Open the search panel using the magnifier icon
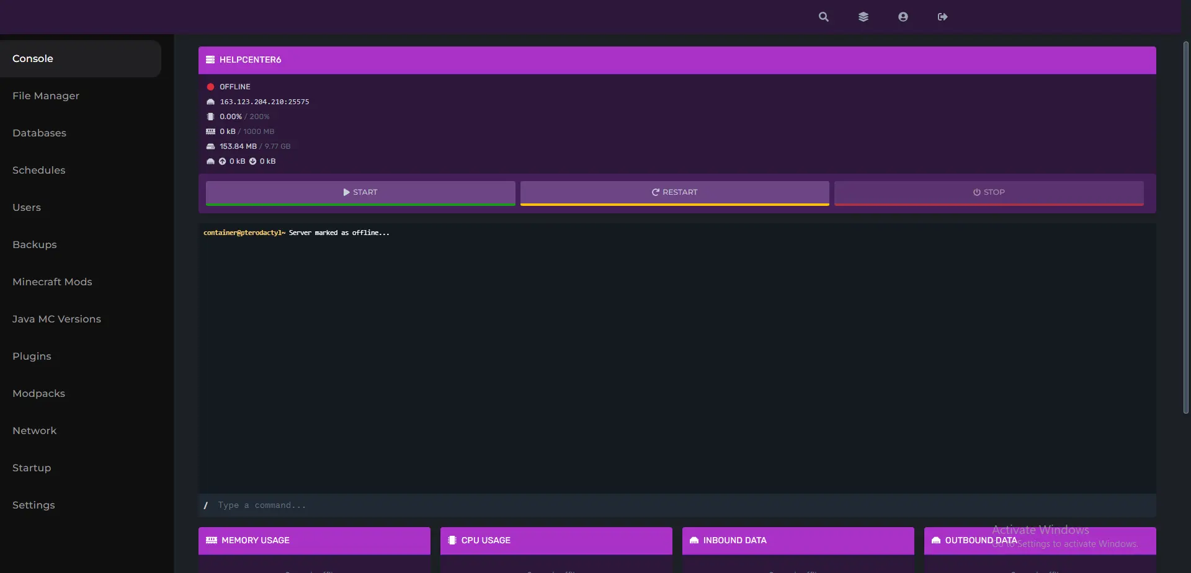The width and height of the screenshot is (1191, 573). point(824,17)
